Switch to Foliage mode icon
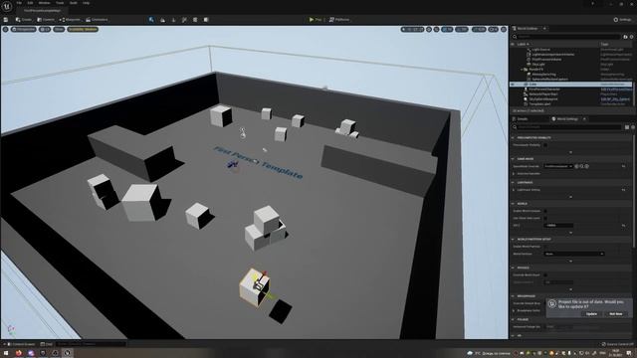637x358 pixels. (x=173, y=20)
